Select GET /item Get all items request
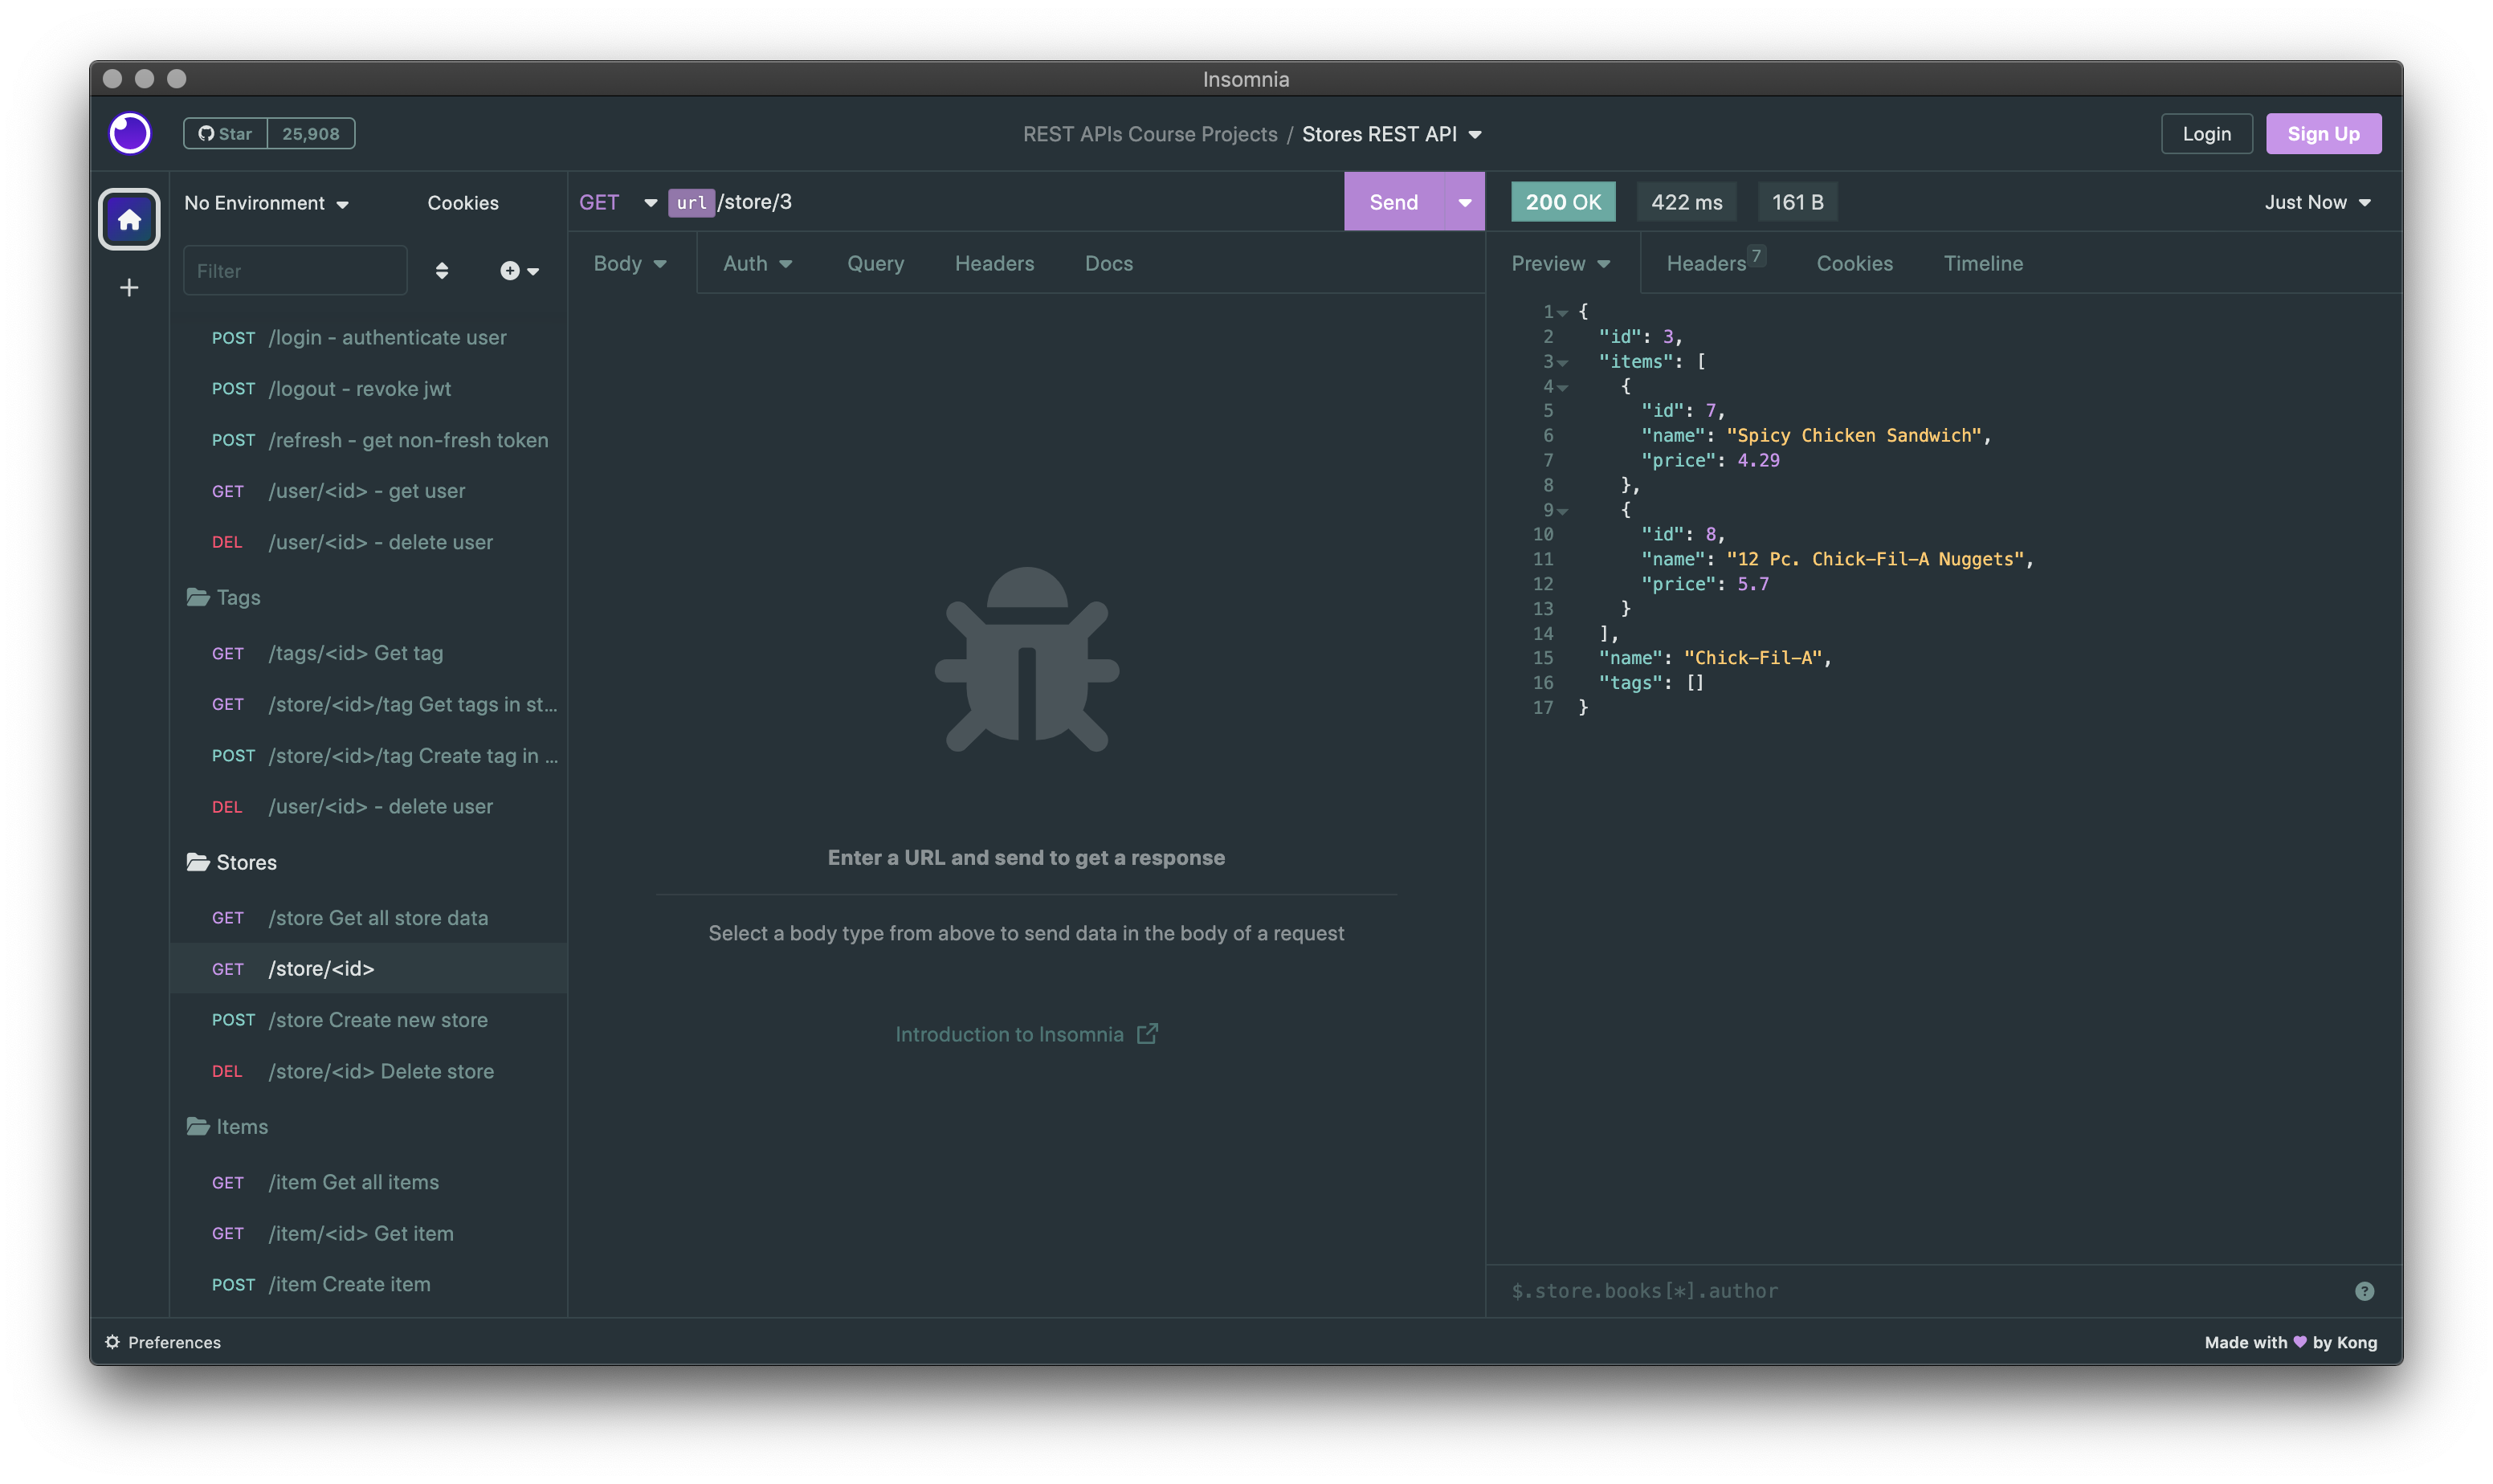This screenshot has width=2493, height=1484. tap(369, 1182)
